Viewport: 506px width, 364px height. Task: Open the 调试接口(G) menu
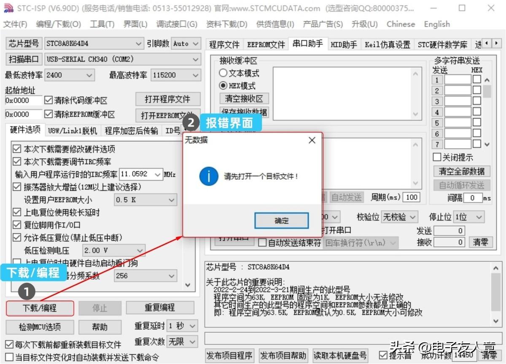click(177, 24)
